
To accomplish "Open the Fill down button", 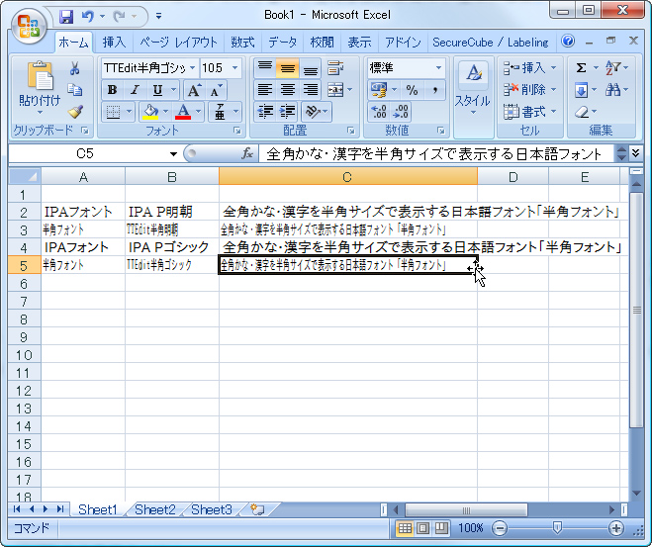I will (581, 90).
